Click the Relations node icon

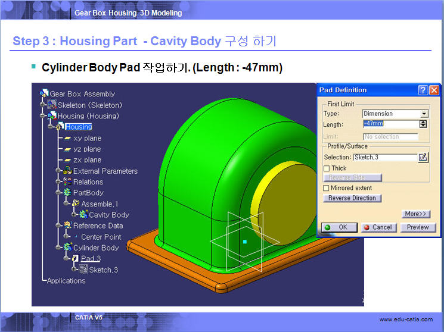point(67,182)
